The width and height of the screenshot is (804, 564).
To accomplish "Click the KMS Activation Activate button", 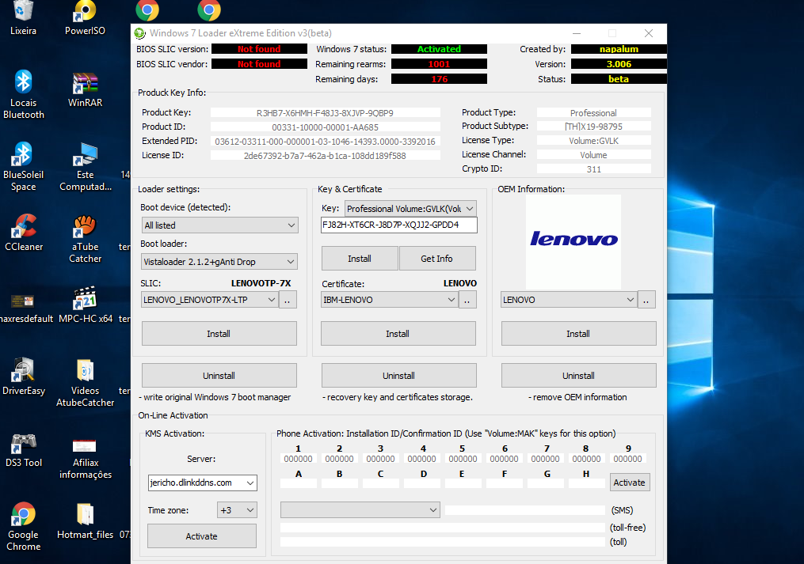I will [202, 536].
